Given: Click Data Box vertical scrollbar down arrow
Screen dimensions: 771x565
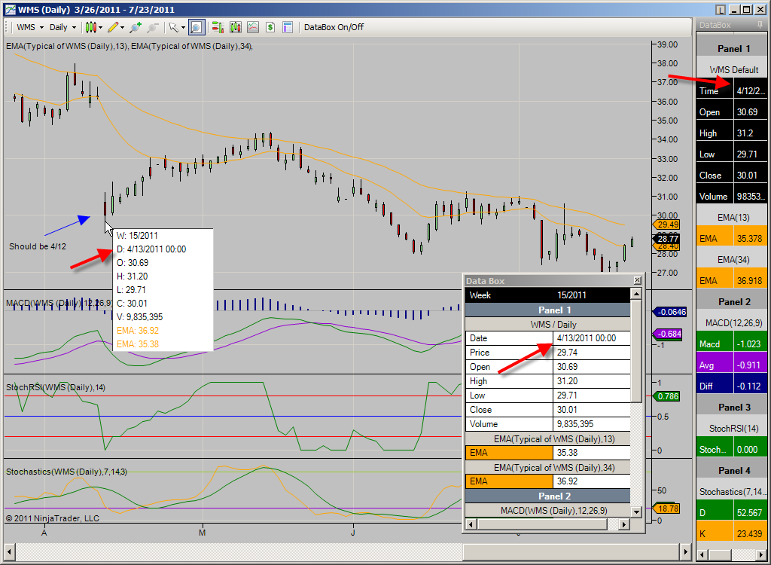Looking at the screenshot, I should (636, 512).
